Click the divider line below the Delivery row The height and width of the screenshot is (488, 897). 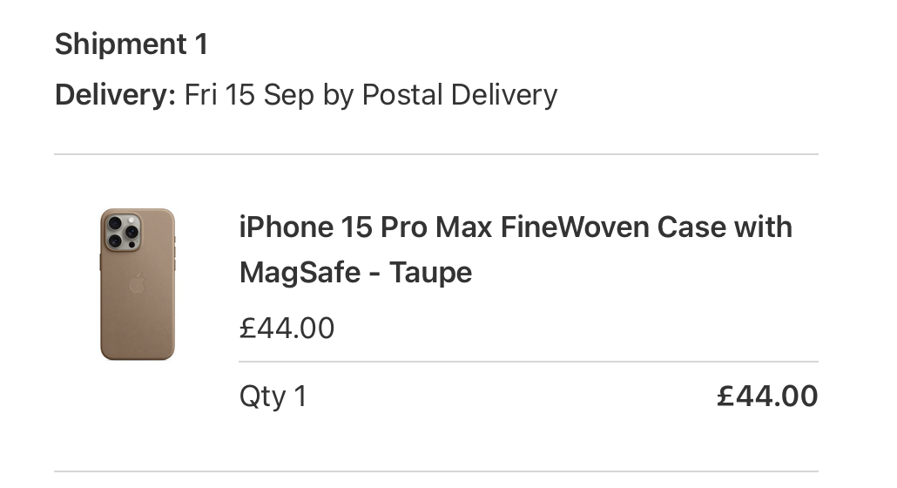(435, 154)
